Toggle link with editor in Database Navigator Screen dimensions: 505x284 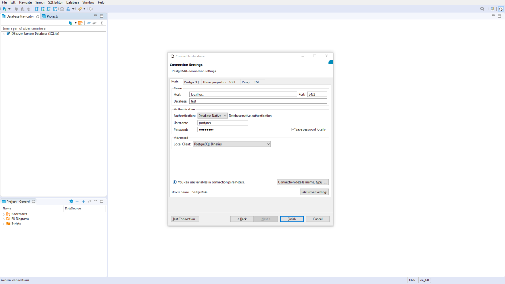(x=95, y=23)
